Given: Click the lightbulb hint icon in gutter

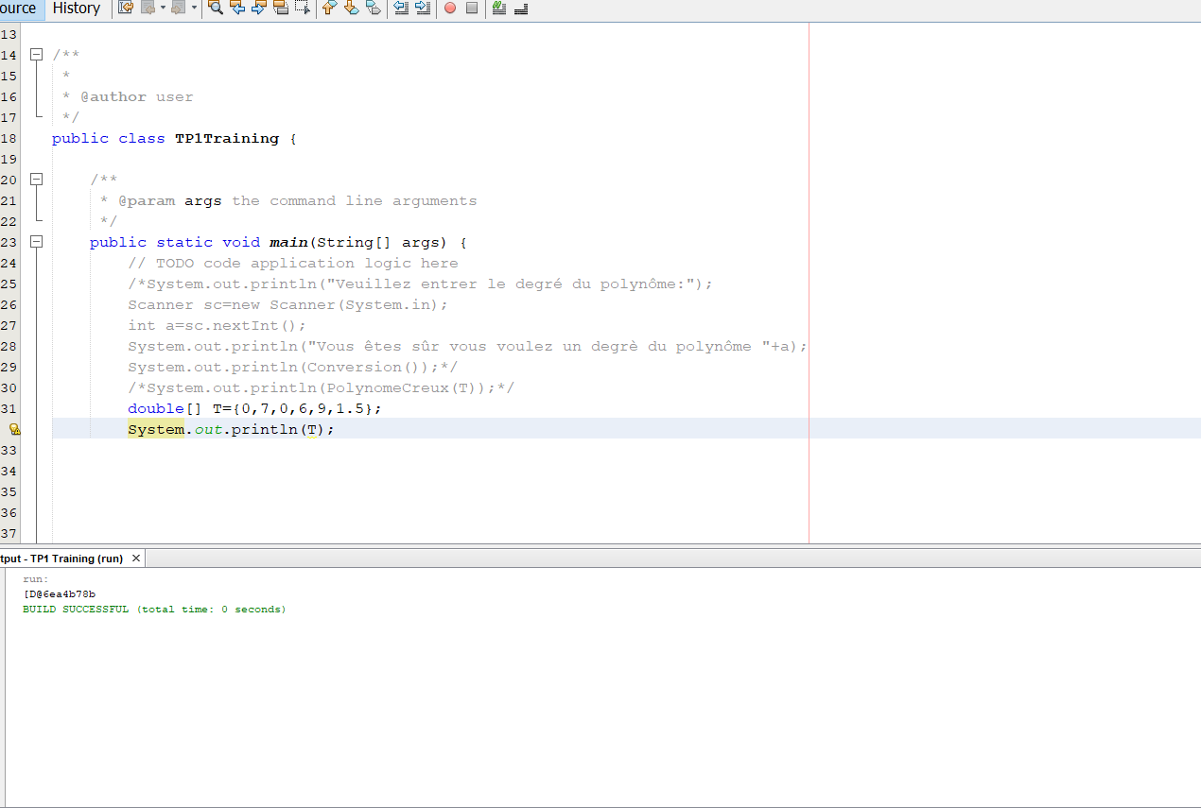Looking at the screenshot, I should pyautogui.click(x=14, y=429).
